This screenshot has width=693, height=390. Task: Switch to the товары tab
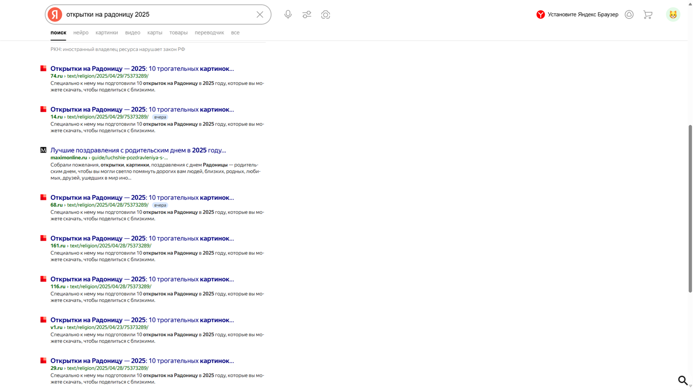point(178,32)
